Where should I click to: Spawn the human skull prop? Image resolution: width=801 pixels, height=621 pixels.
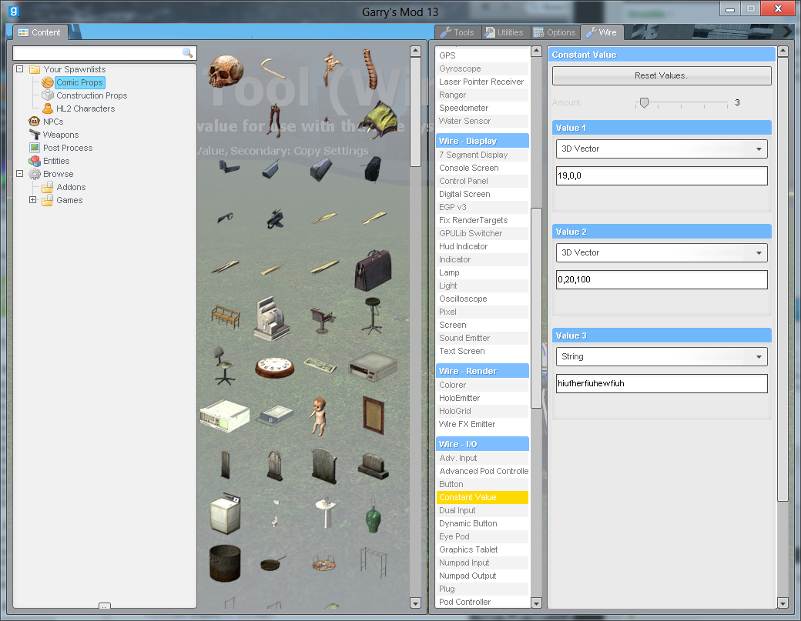coord(226,70)
